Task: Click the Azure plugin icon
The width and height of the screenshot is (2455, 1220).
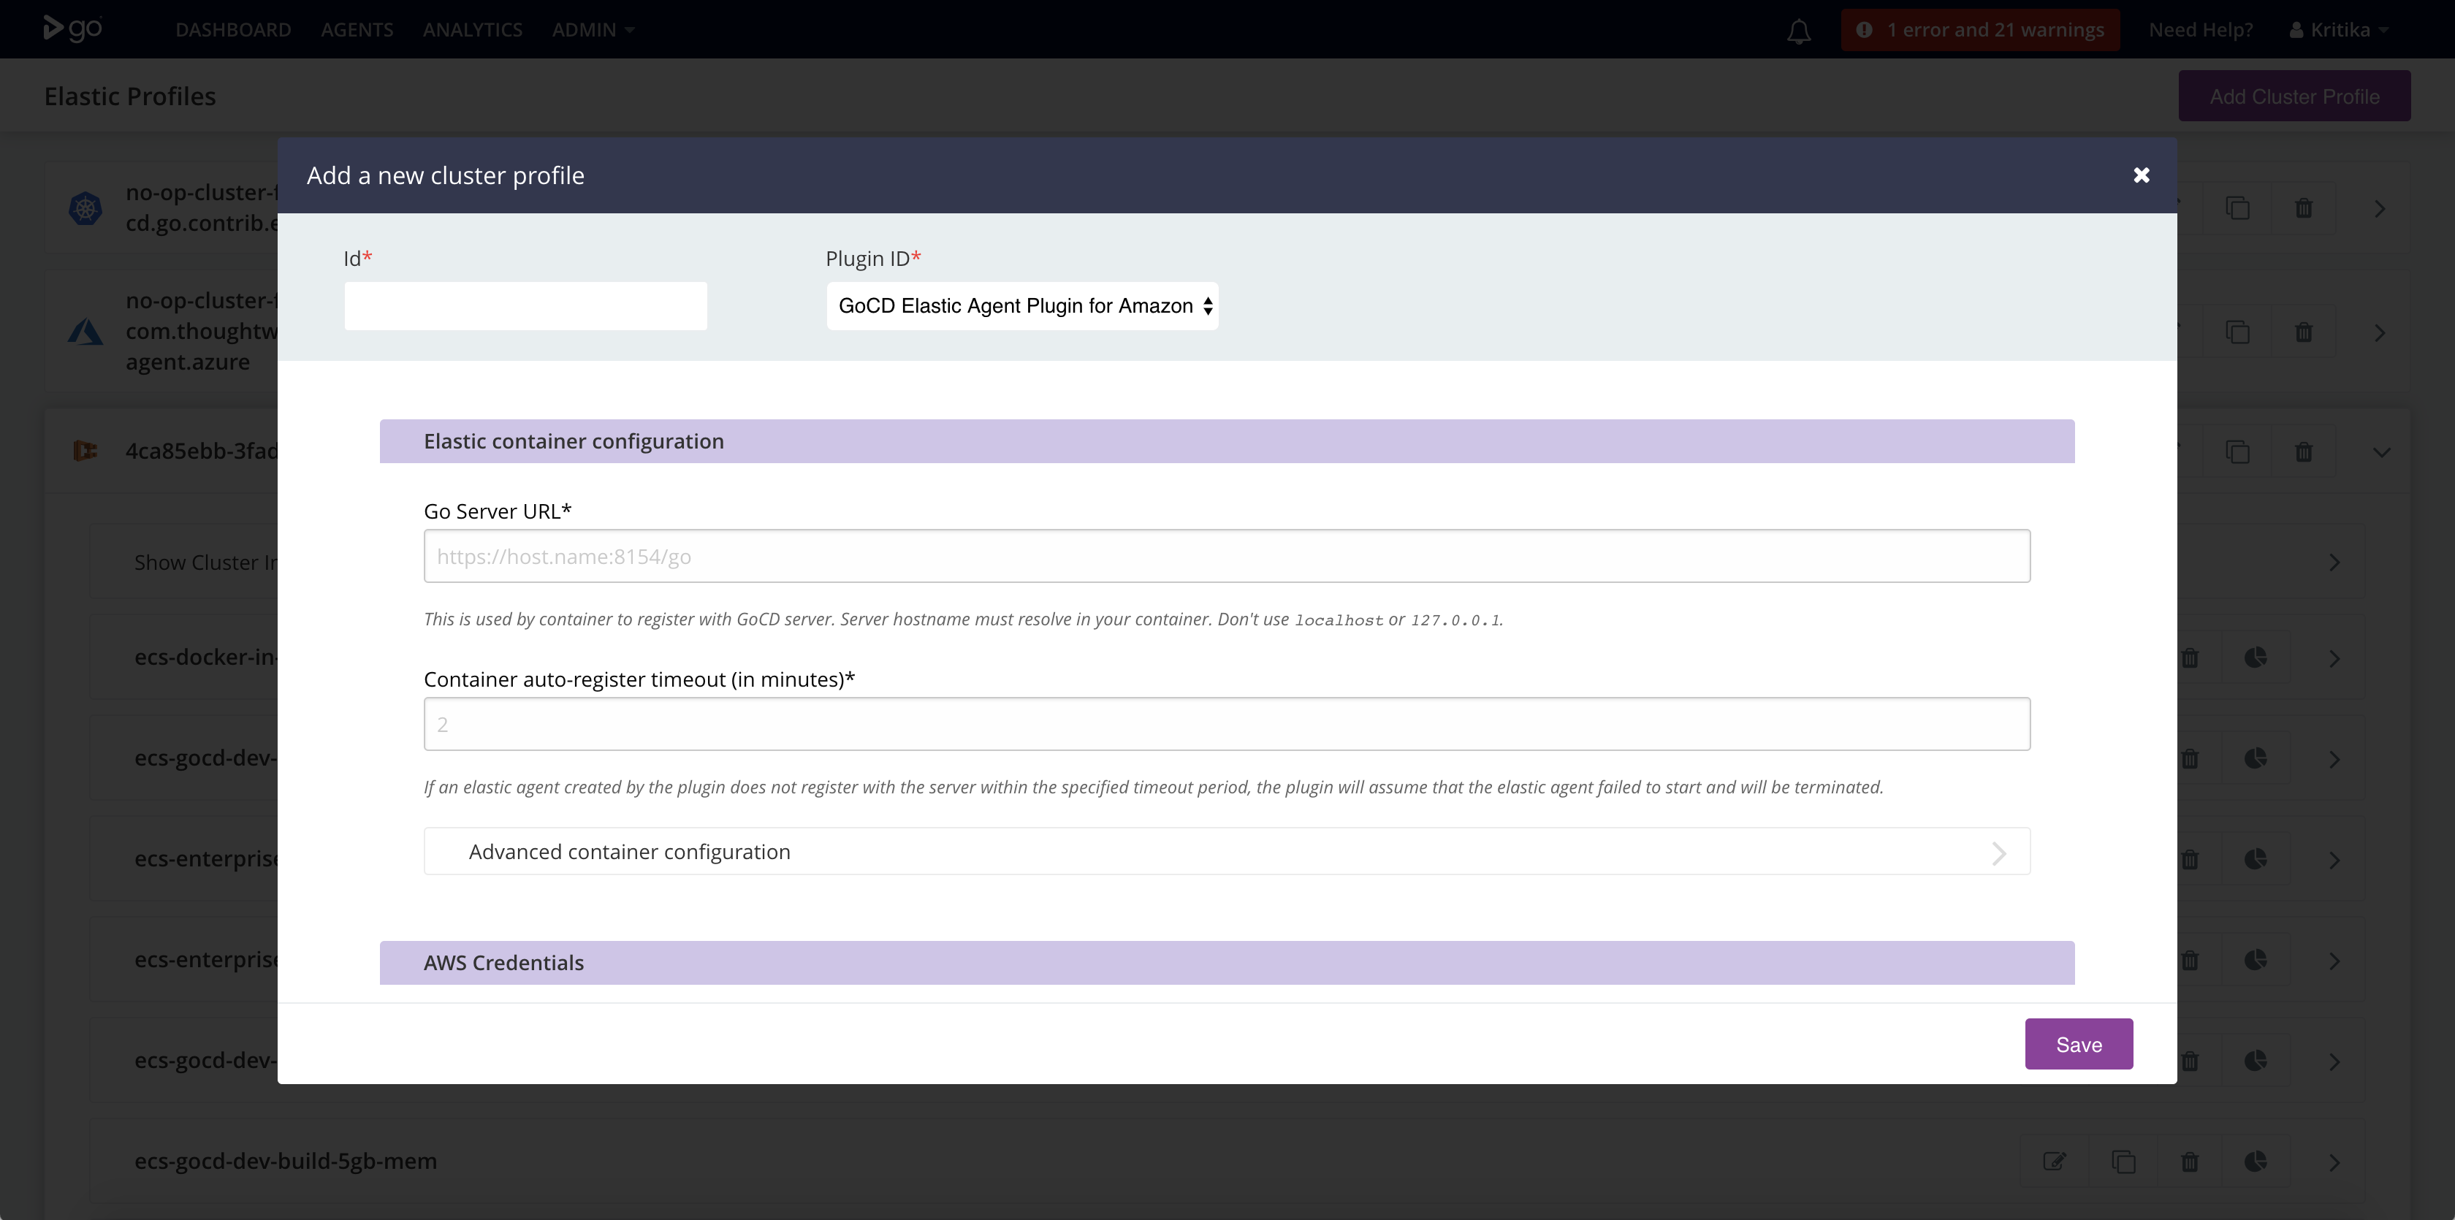Action: [x=85, y=332]
